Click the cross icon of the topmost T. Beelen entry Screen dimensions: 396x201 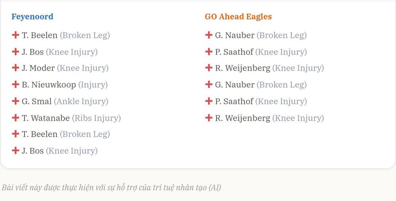(15, 35)
